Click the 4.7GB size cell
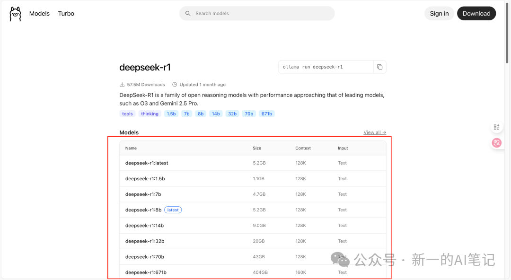The width and height of the screenshot is (511, 280). tap(259, 194)
